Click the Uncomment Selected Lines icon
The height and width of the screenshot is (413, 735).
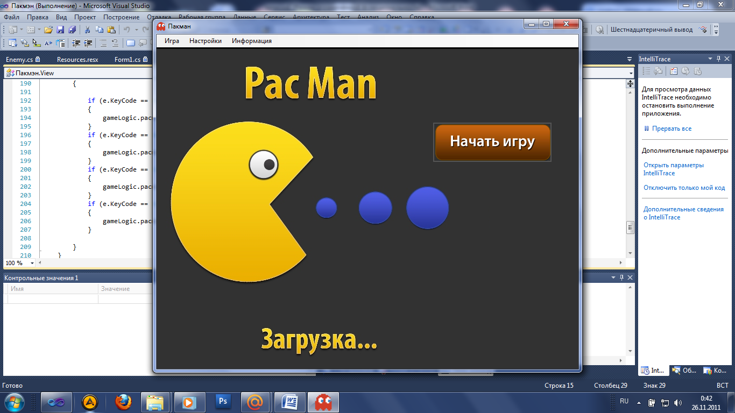point(115,43)
